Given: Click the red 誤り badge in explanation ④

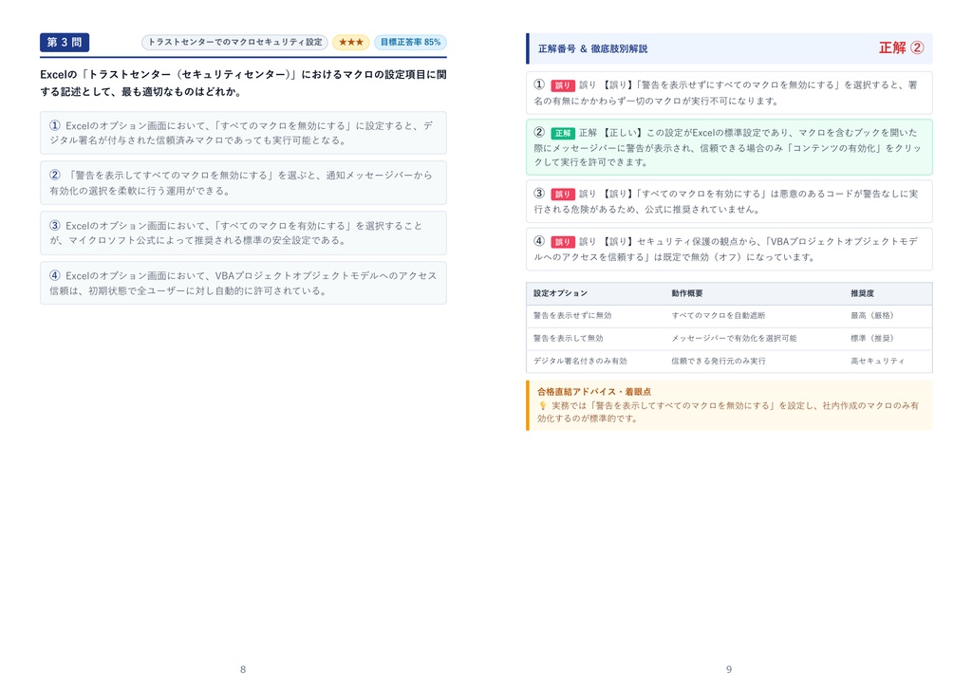Looking at the screenshot, I should [563, 242].
